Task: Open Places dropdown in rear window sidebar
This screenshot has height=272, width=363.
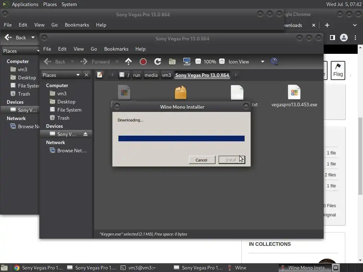Action: coord(21,51)
